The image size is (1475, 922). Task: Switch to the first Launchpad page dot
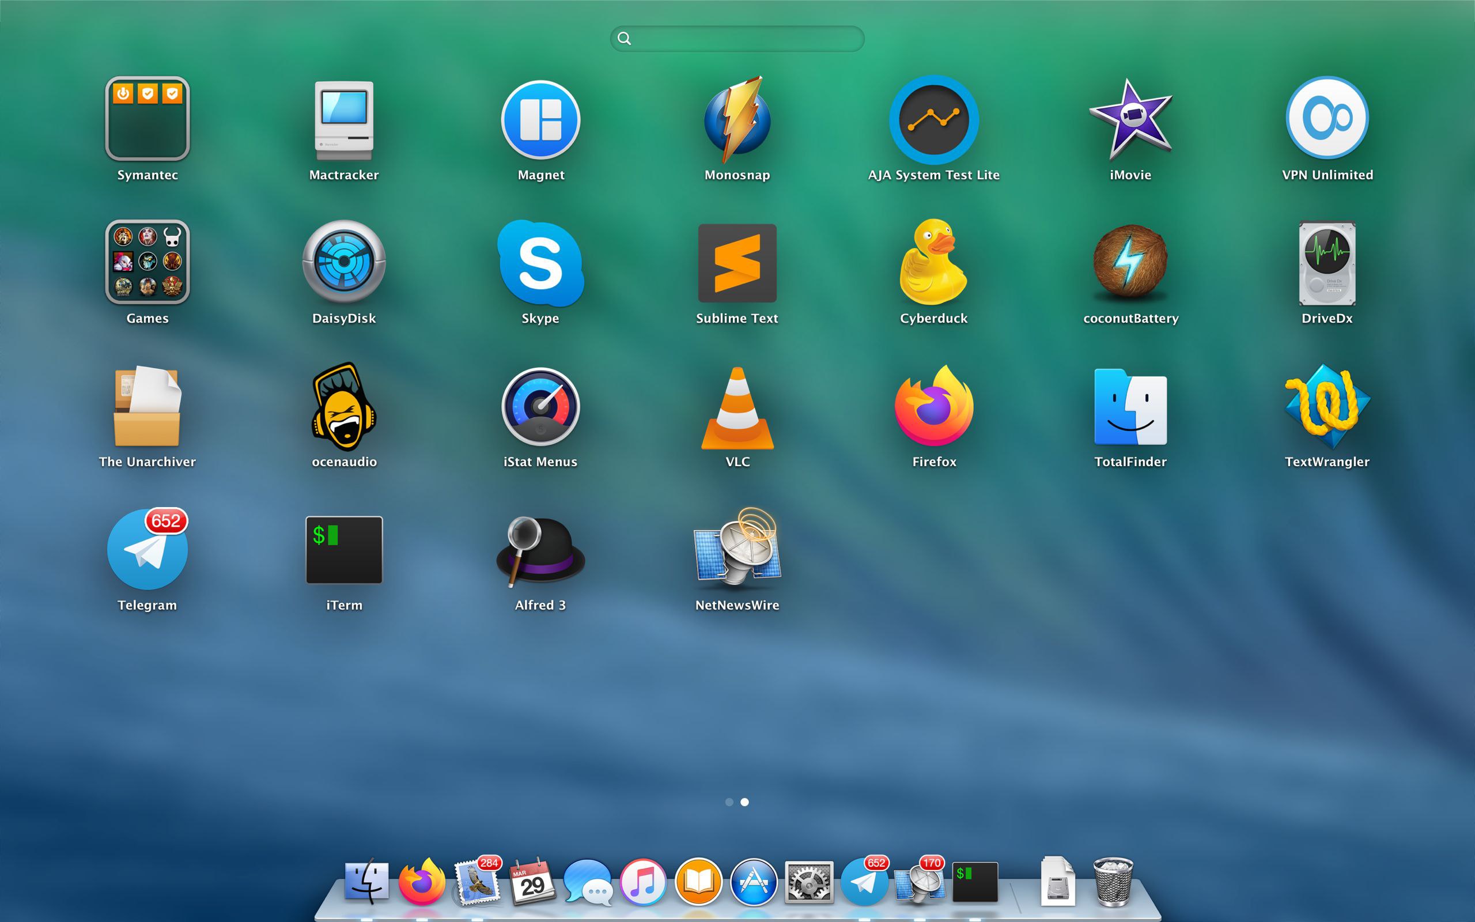pyautogui.click(x=729, y=802)
